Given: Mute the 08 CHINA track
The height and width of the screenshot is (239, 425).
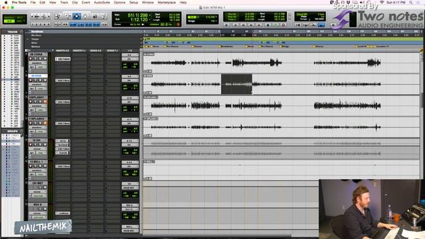Looking at the screenshot, I should (45, 59).
